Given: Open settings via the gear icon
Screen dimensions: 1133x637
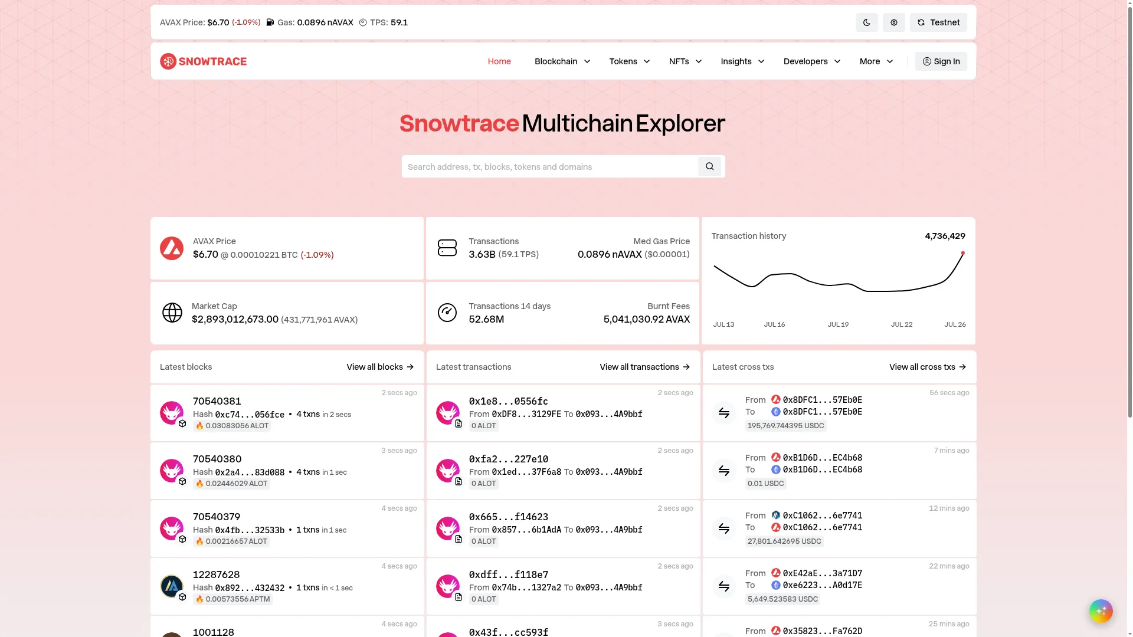Looking at the screenshot, I should pos(893,22).
